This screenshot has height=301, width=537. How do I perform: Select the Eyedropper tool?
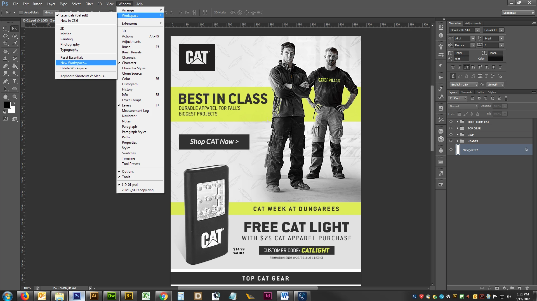coord(15,43)
